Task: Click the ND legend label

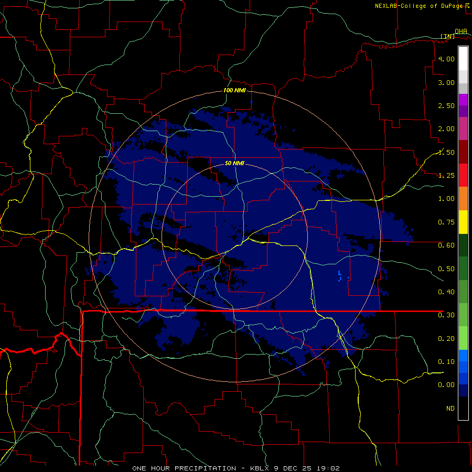Action: tap(450, 409)
